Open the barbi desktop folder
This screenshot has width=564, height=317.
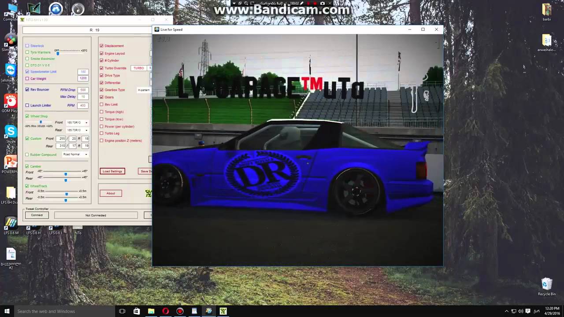(x=546, y=12)
